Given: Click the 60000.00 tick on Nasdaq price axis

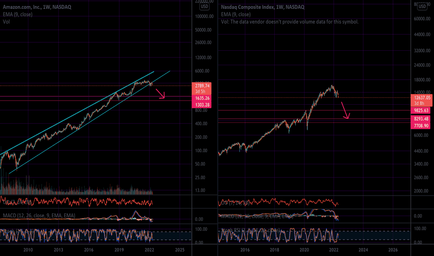Looking at the screenshot, I should pos(422,19).
